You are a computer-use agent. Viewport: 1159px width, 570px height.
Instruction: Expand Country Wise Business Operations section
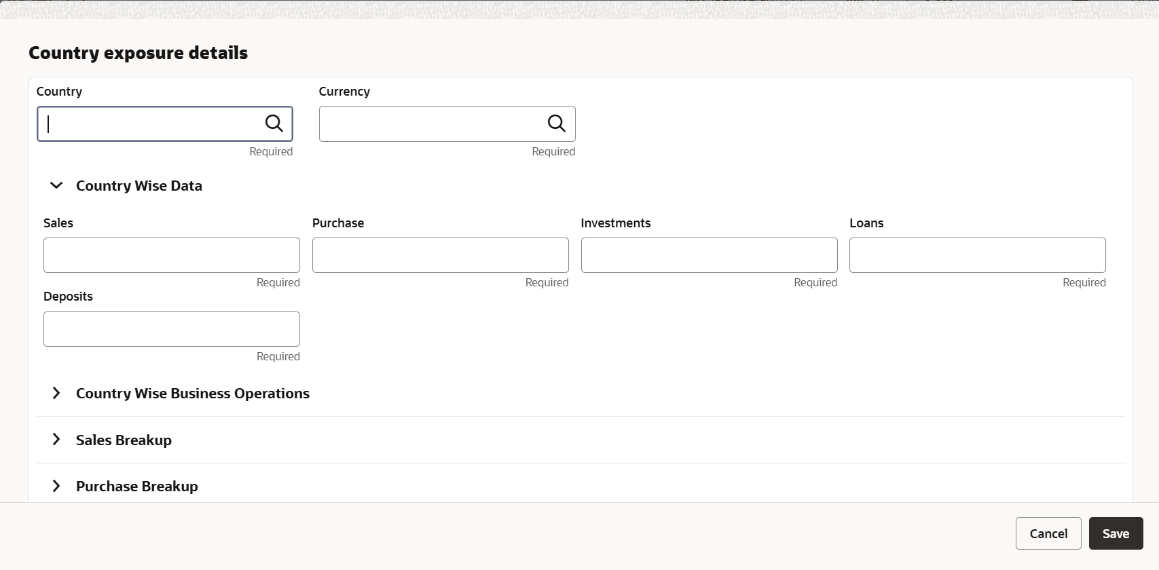pyautogui.click(x=56, y=393)
